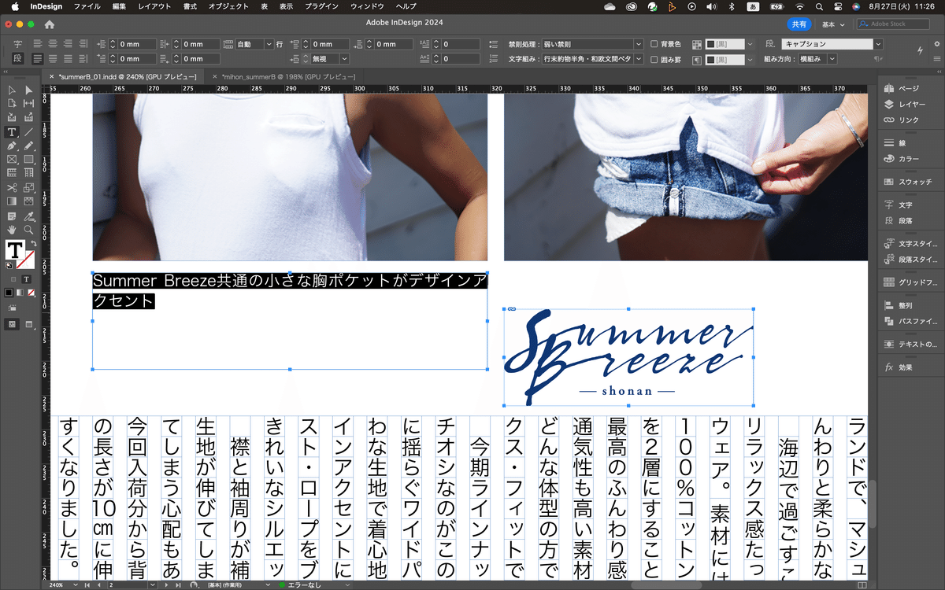This screenshot has height=590, width=945.
Task: Switch to paragraph formatting controls 段
Action: [17, 58]
